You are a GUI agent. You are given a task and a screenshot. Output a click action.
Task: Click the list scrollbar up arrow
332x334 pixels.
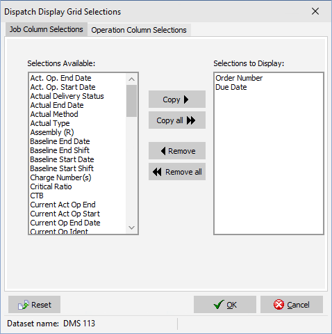point(131,79)
